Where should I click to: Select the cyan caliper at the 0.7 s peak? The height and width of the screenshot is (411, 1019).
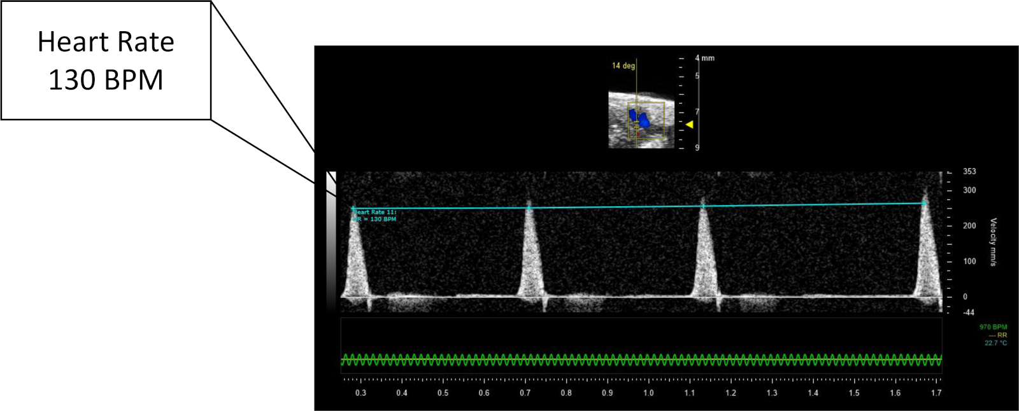[529, 207]
